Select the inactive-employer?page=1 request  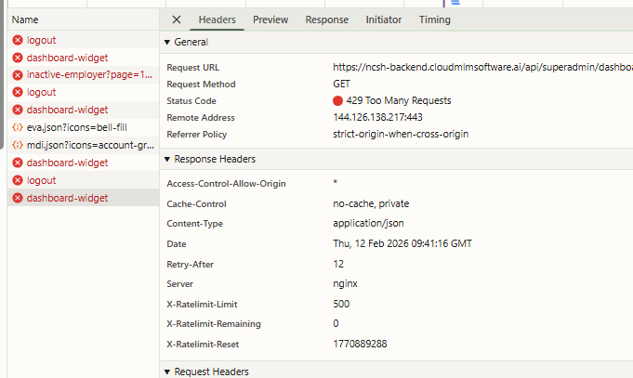click(89, 75)
